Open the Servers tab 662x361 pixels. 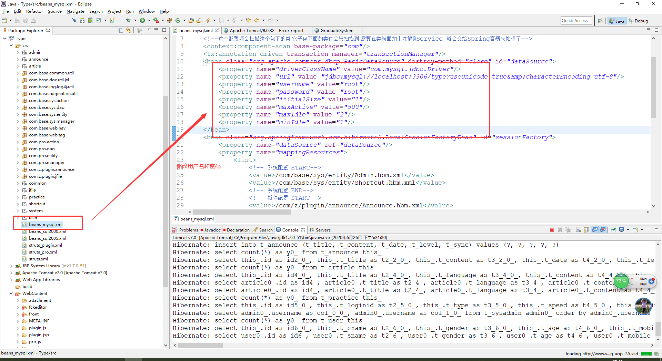coord(320,230)
